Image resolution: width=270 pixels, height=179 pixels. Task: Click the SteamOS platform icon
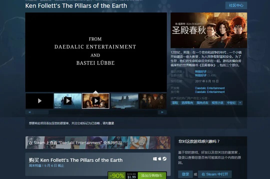(164, 159)
